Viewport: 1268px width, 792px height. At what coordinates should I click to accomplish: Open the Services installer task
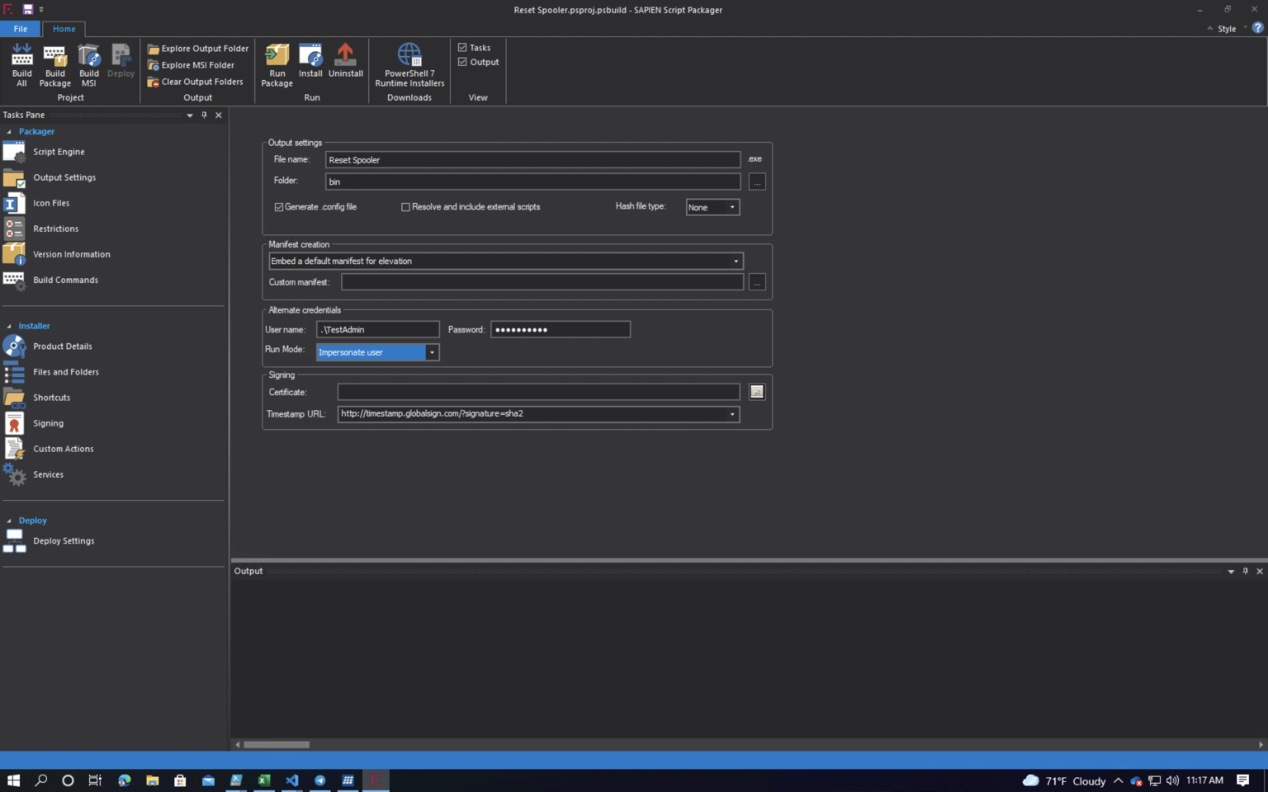point(48,474)
